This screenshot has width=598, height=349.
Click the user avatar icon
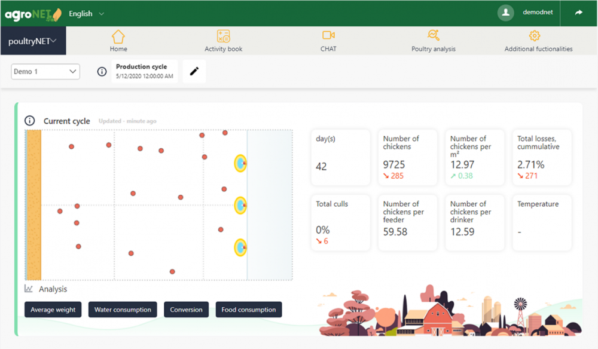point(506,13)
